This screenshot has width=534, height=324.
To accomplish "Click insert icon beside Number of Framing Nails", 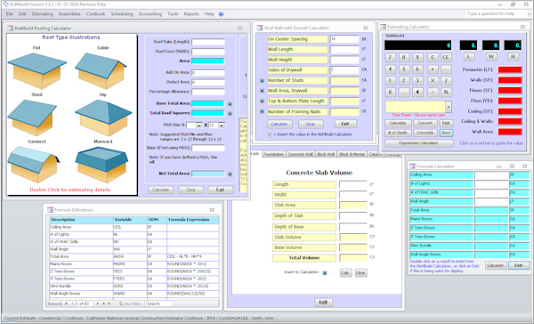I will coord(262,111).
